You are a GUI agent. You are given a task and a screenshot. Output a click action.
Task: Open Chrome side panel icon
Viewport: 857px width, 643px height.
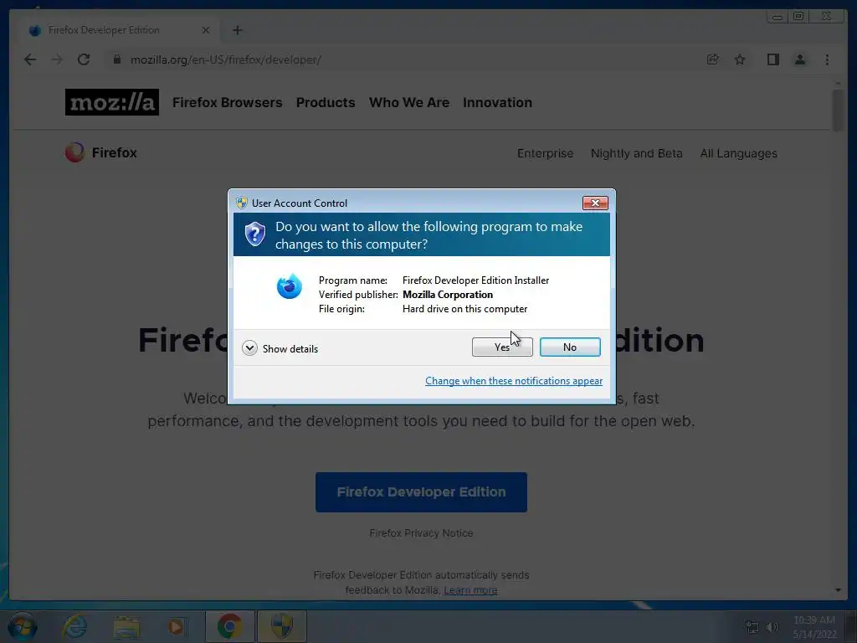pos(772,59)
